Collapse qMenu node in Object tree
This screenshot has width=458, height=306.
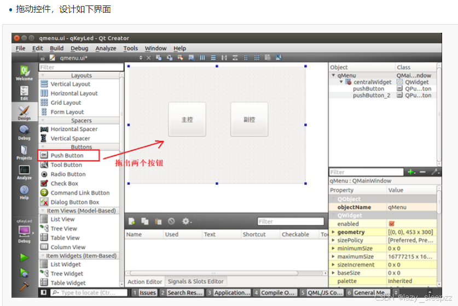pos(333,75)
